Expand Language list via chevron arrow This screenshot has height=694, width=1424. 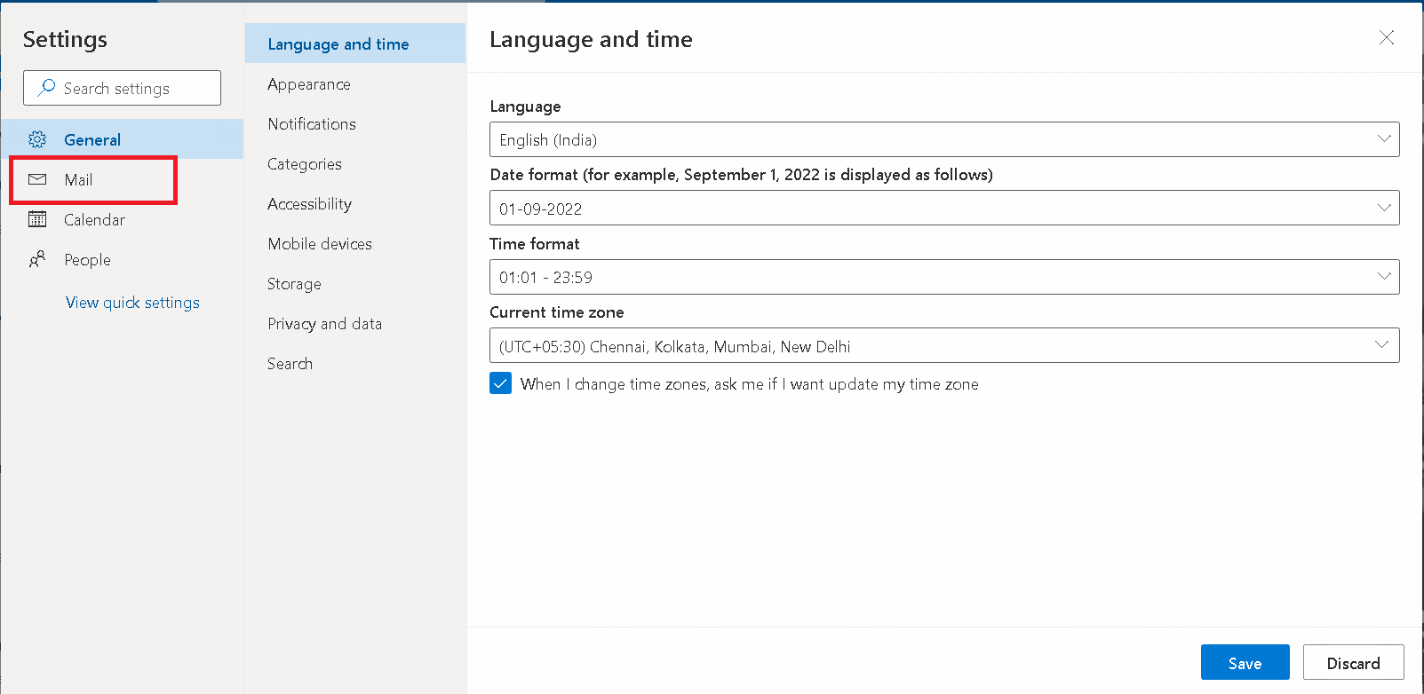[x=1383, y=138]
